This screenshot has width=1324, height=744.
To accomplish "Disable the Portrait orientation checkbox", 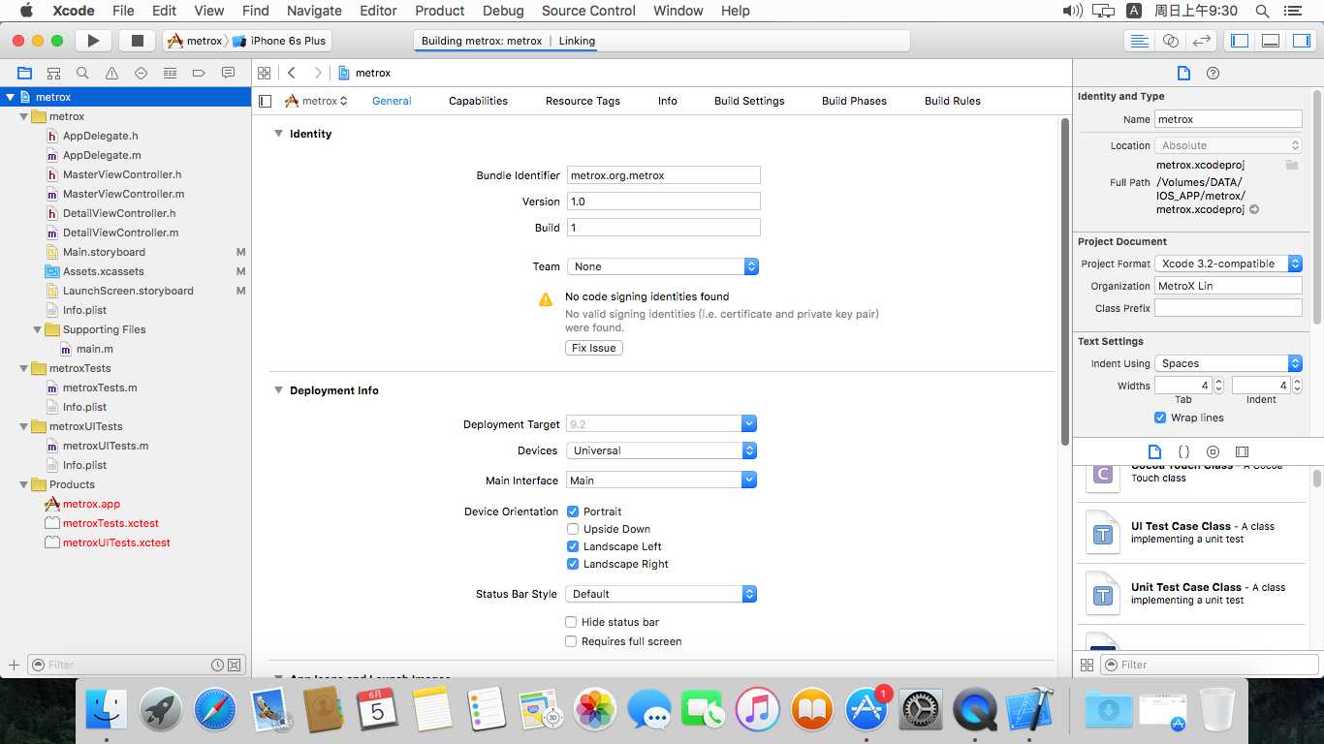I will pos(573,511).
